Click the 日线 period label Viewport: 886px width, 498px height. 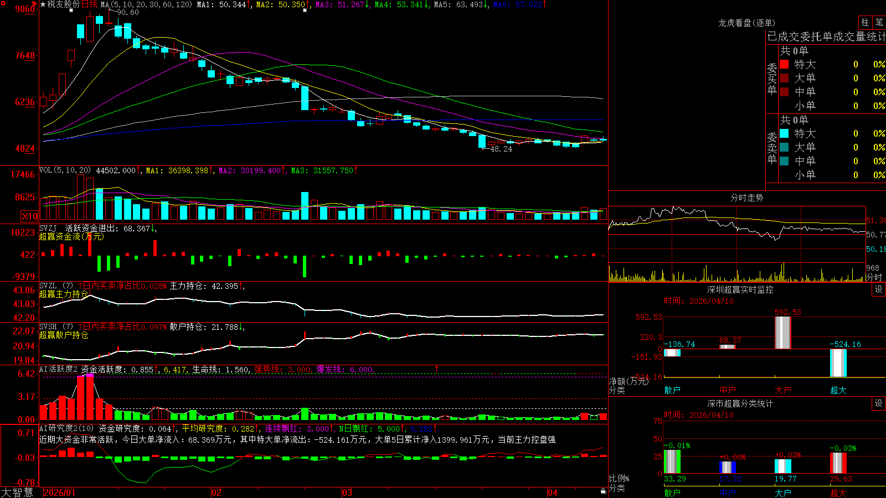click(89, 4)
